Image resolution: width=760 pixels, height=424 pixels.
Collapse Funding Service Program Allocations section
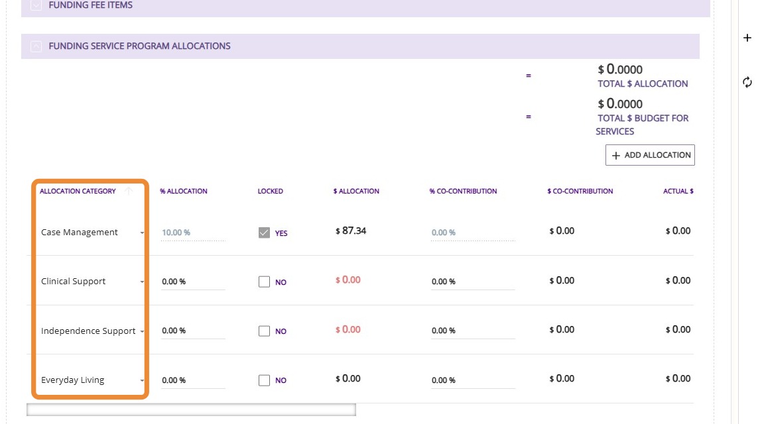pos(36,46)
